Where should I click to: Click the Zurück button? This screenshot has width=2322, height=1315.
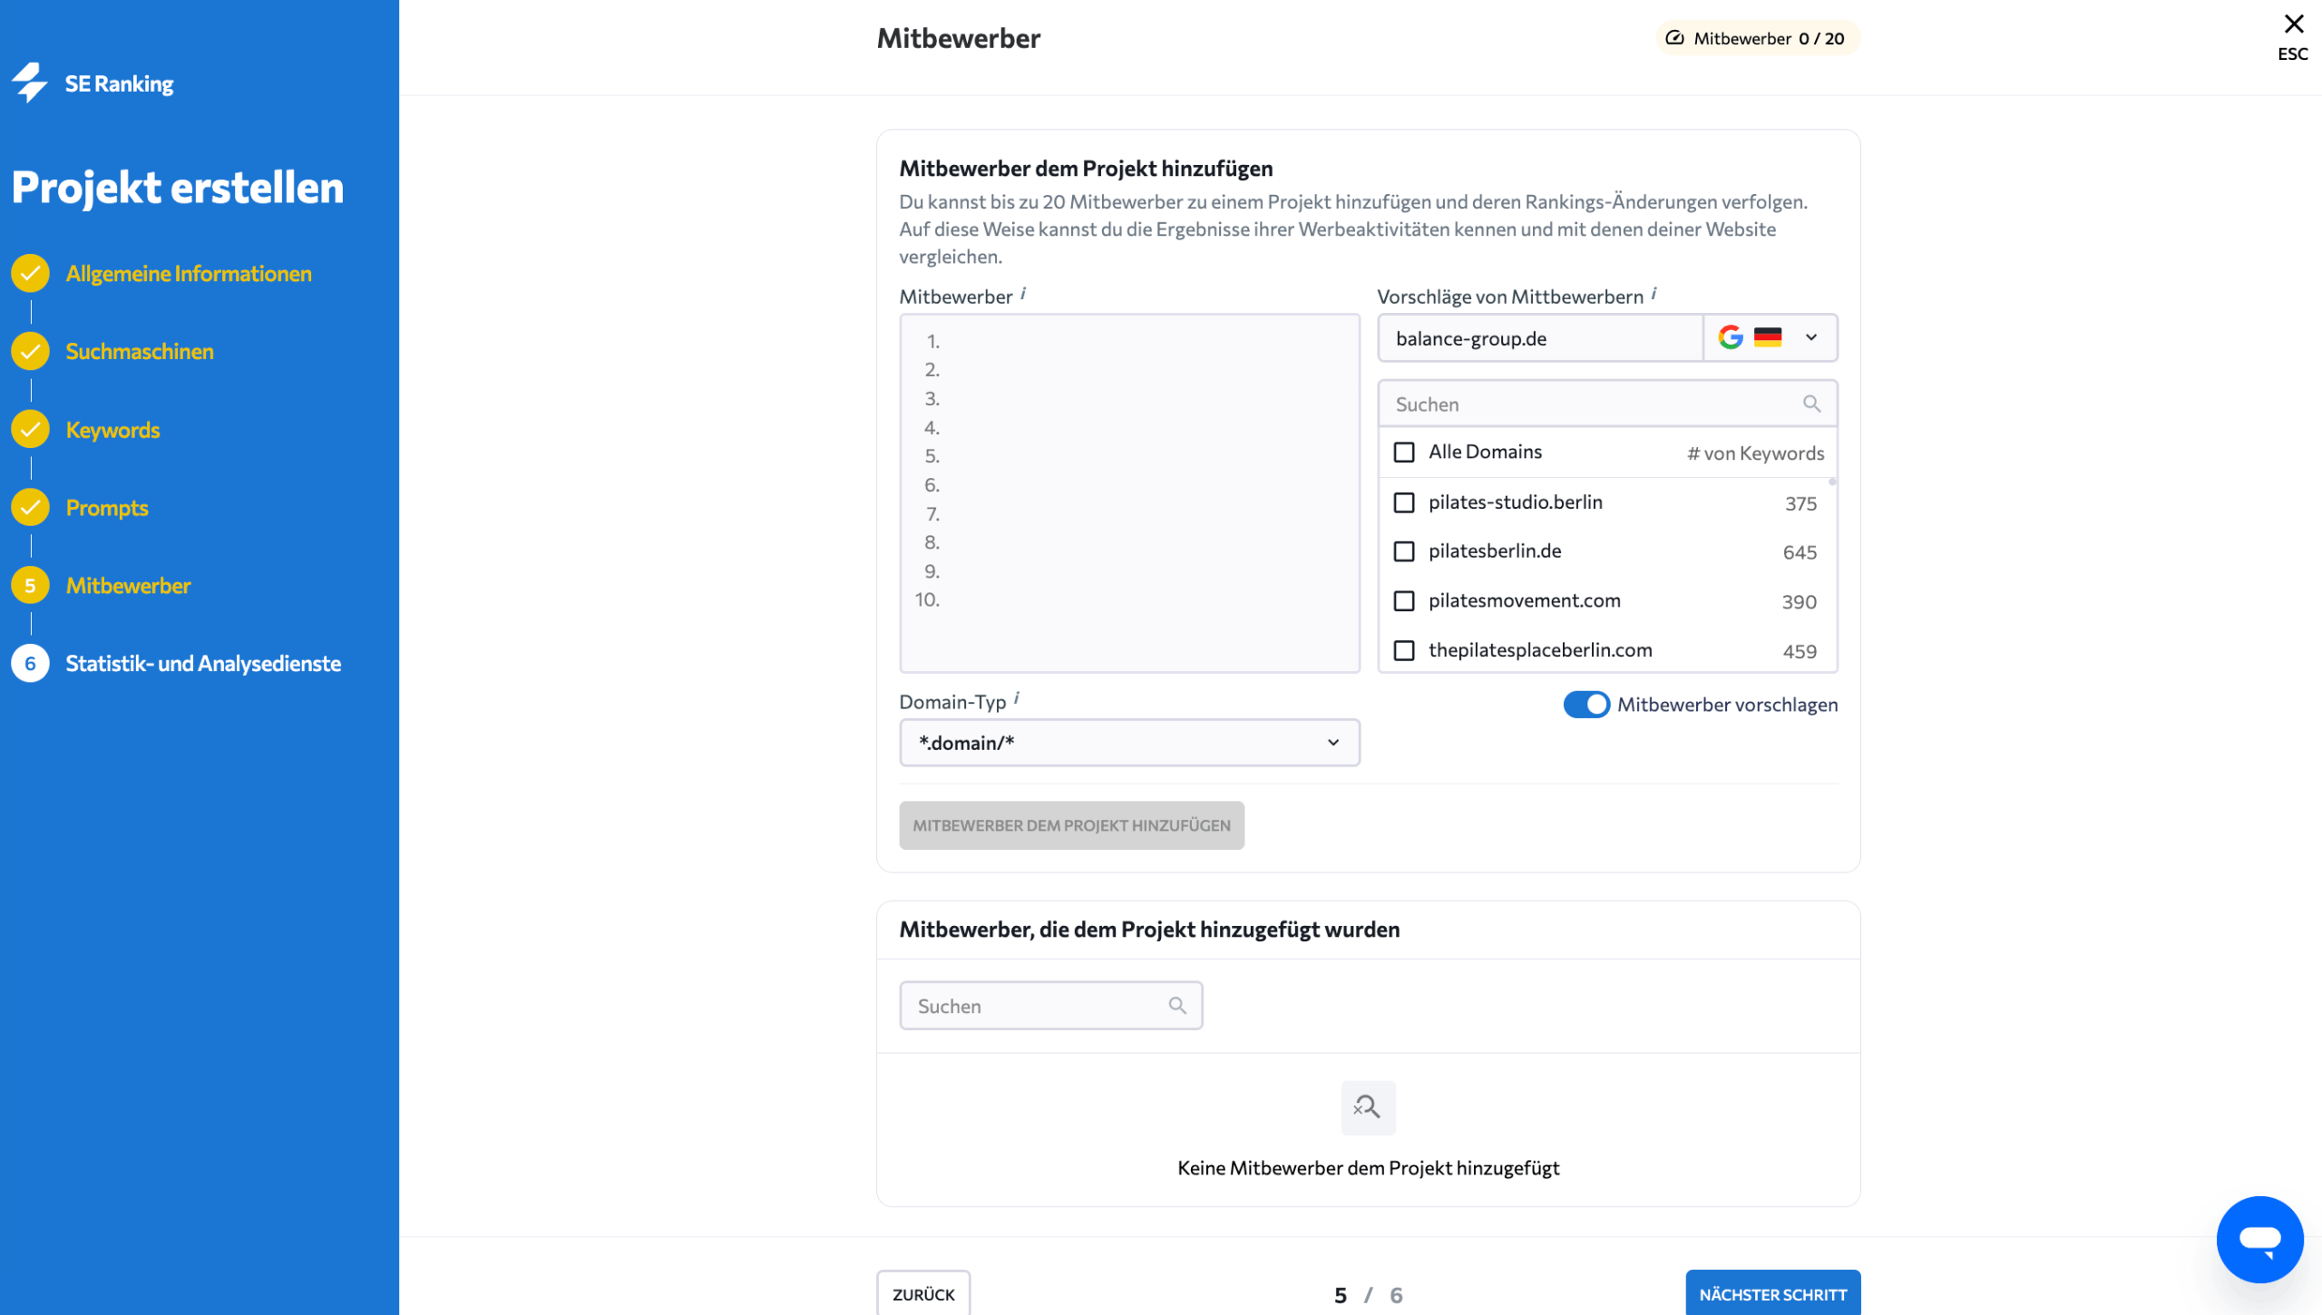click(923, 1294)
